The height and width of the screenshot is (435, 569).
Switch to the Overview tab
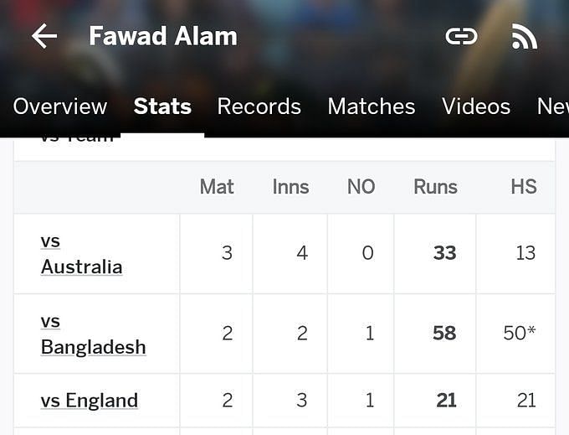(x=60, y=106)
